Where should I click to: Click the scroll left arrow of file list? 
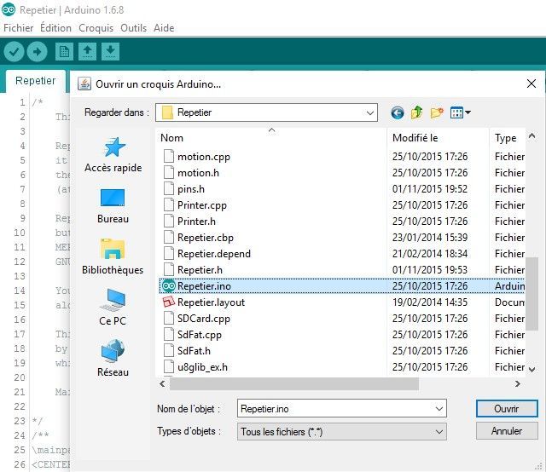(162, 383)
